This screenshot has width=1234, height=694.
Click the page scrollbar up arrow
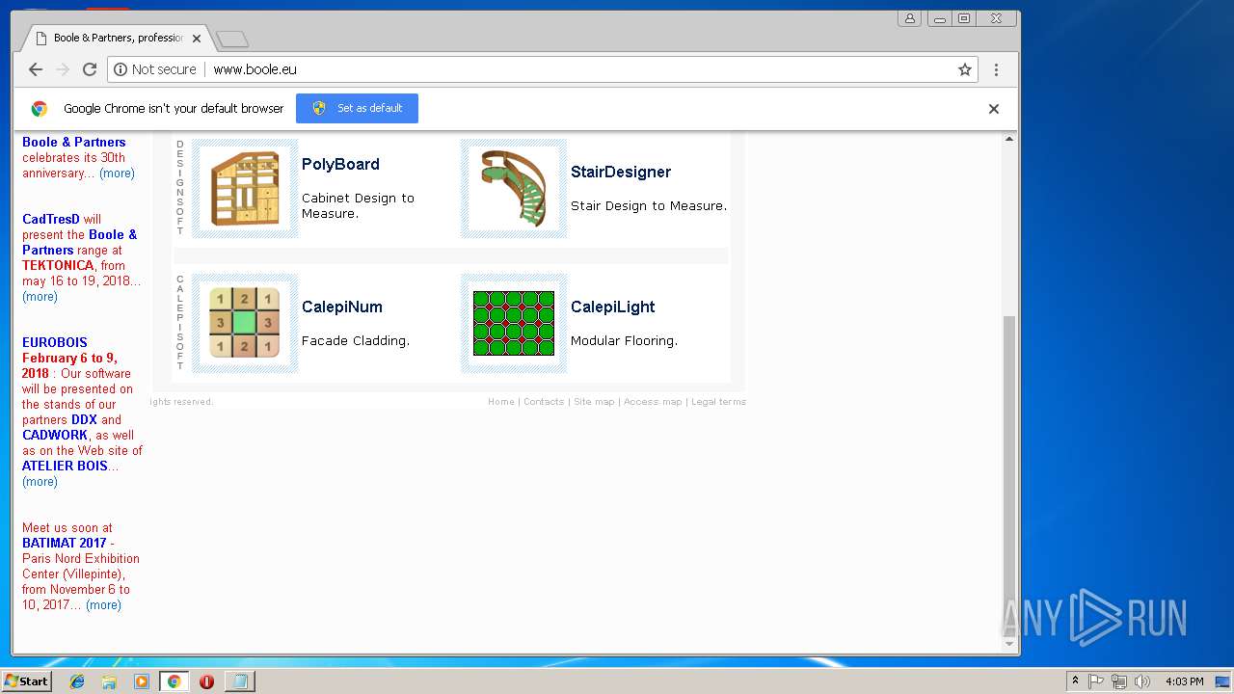[1009, 139]
